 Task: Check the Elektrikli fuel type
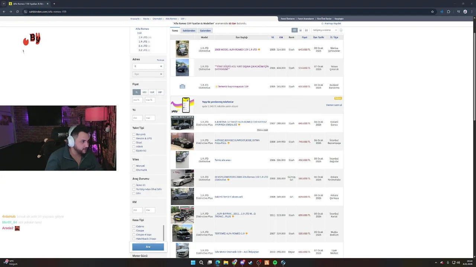pos(134,151)
